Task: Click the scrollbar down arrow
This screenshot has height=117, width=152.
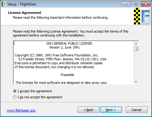Action: tap(136, 82)
